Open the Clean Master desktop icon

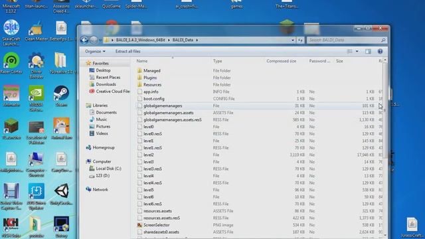click(x=36, y=31)
